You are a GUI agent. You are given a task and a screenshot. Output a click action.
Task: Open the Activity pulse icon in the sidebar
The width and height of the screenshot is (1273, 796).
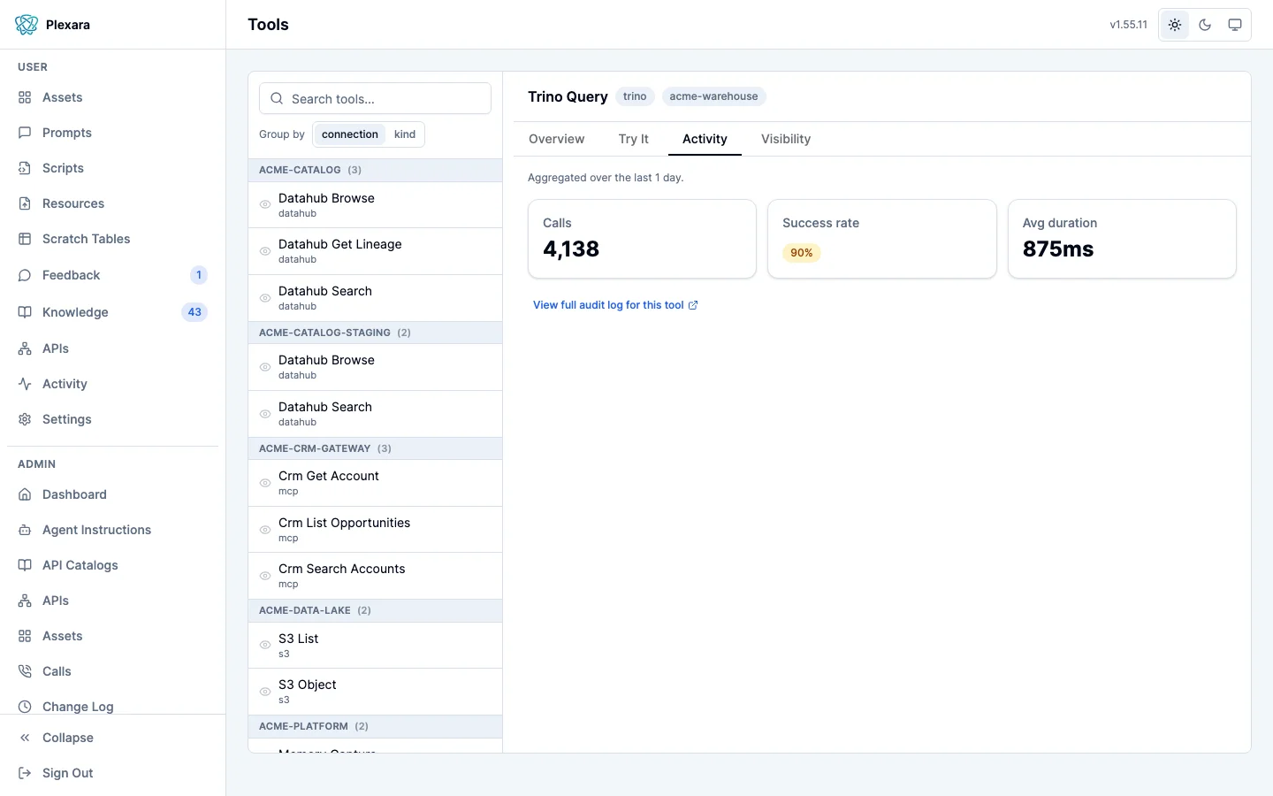coord(25,384)
